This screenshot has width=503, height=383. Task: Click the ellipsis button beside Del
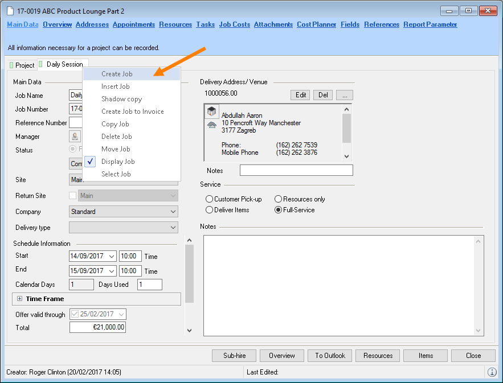[345, 95]
